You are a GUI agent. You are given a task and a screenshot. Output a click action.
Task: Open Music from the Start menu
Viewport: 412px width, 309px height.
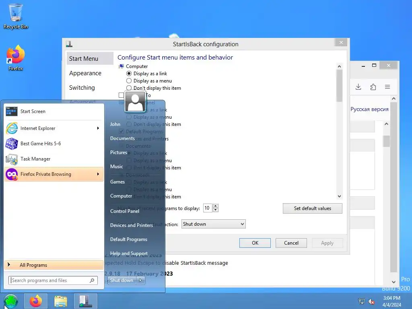click(x=117, y=167)
